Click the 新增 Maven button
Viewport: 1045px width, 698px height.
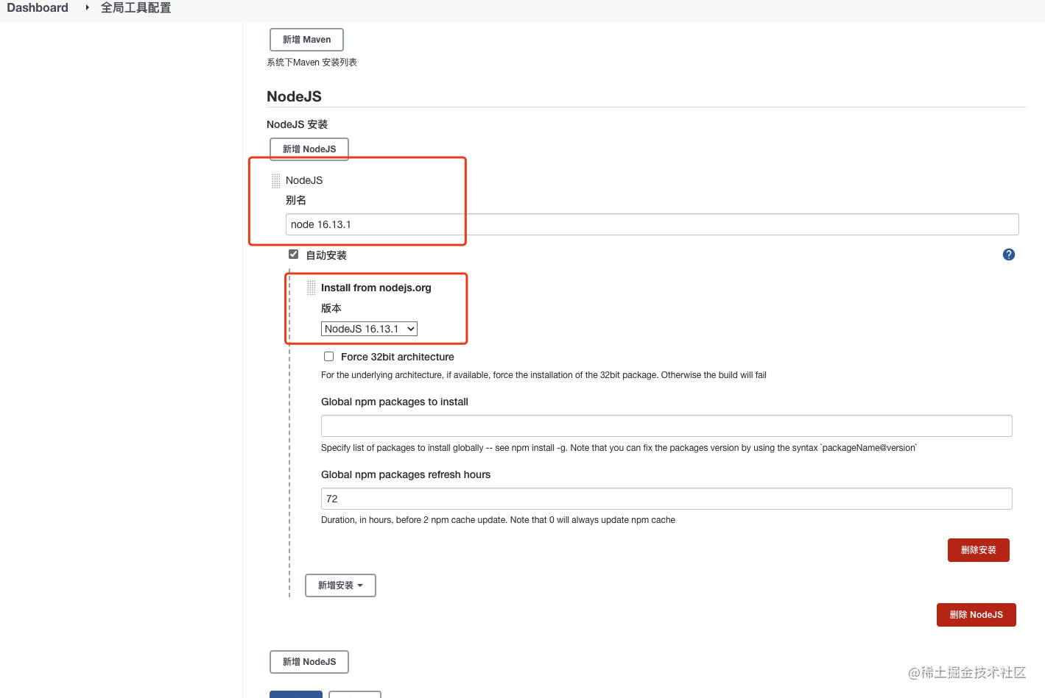click(x=306, y=39)
